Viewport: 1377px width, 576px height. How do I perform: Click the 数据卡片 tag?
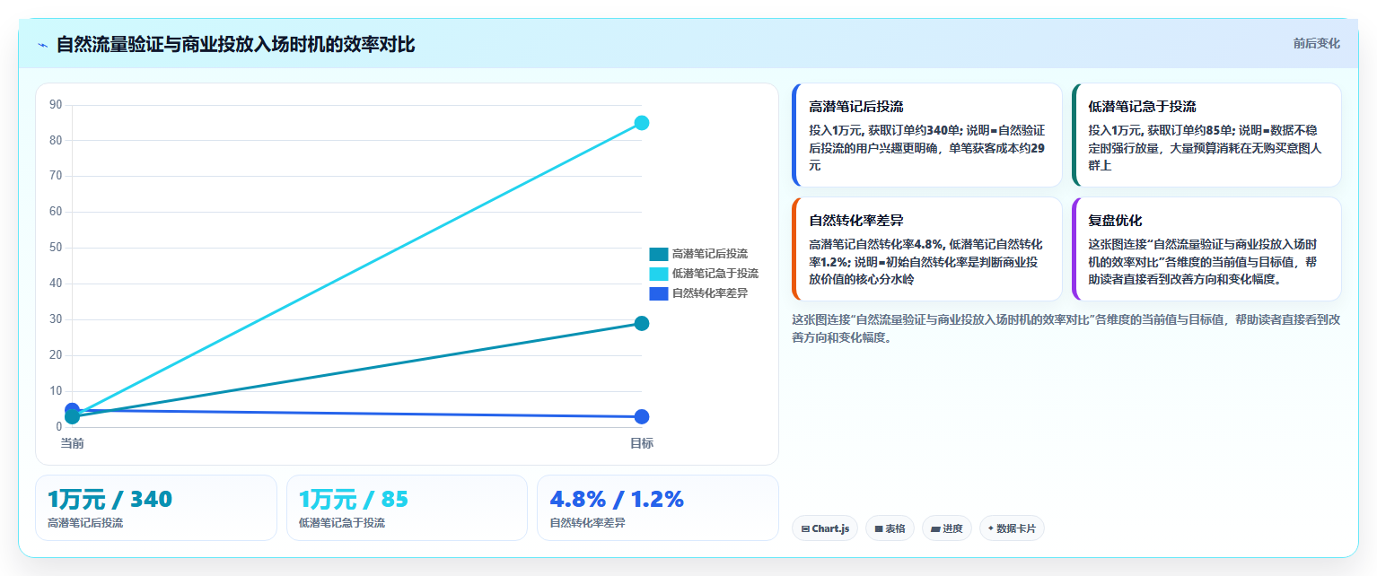tap(1012, 528)
